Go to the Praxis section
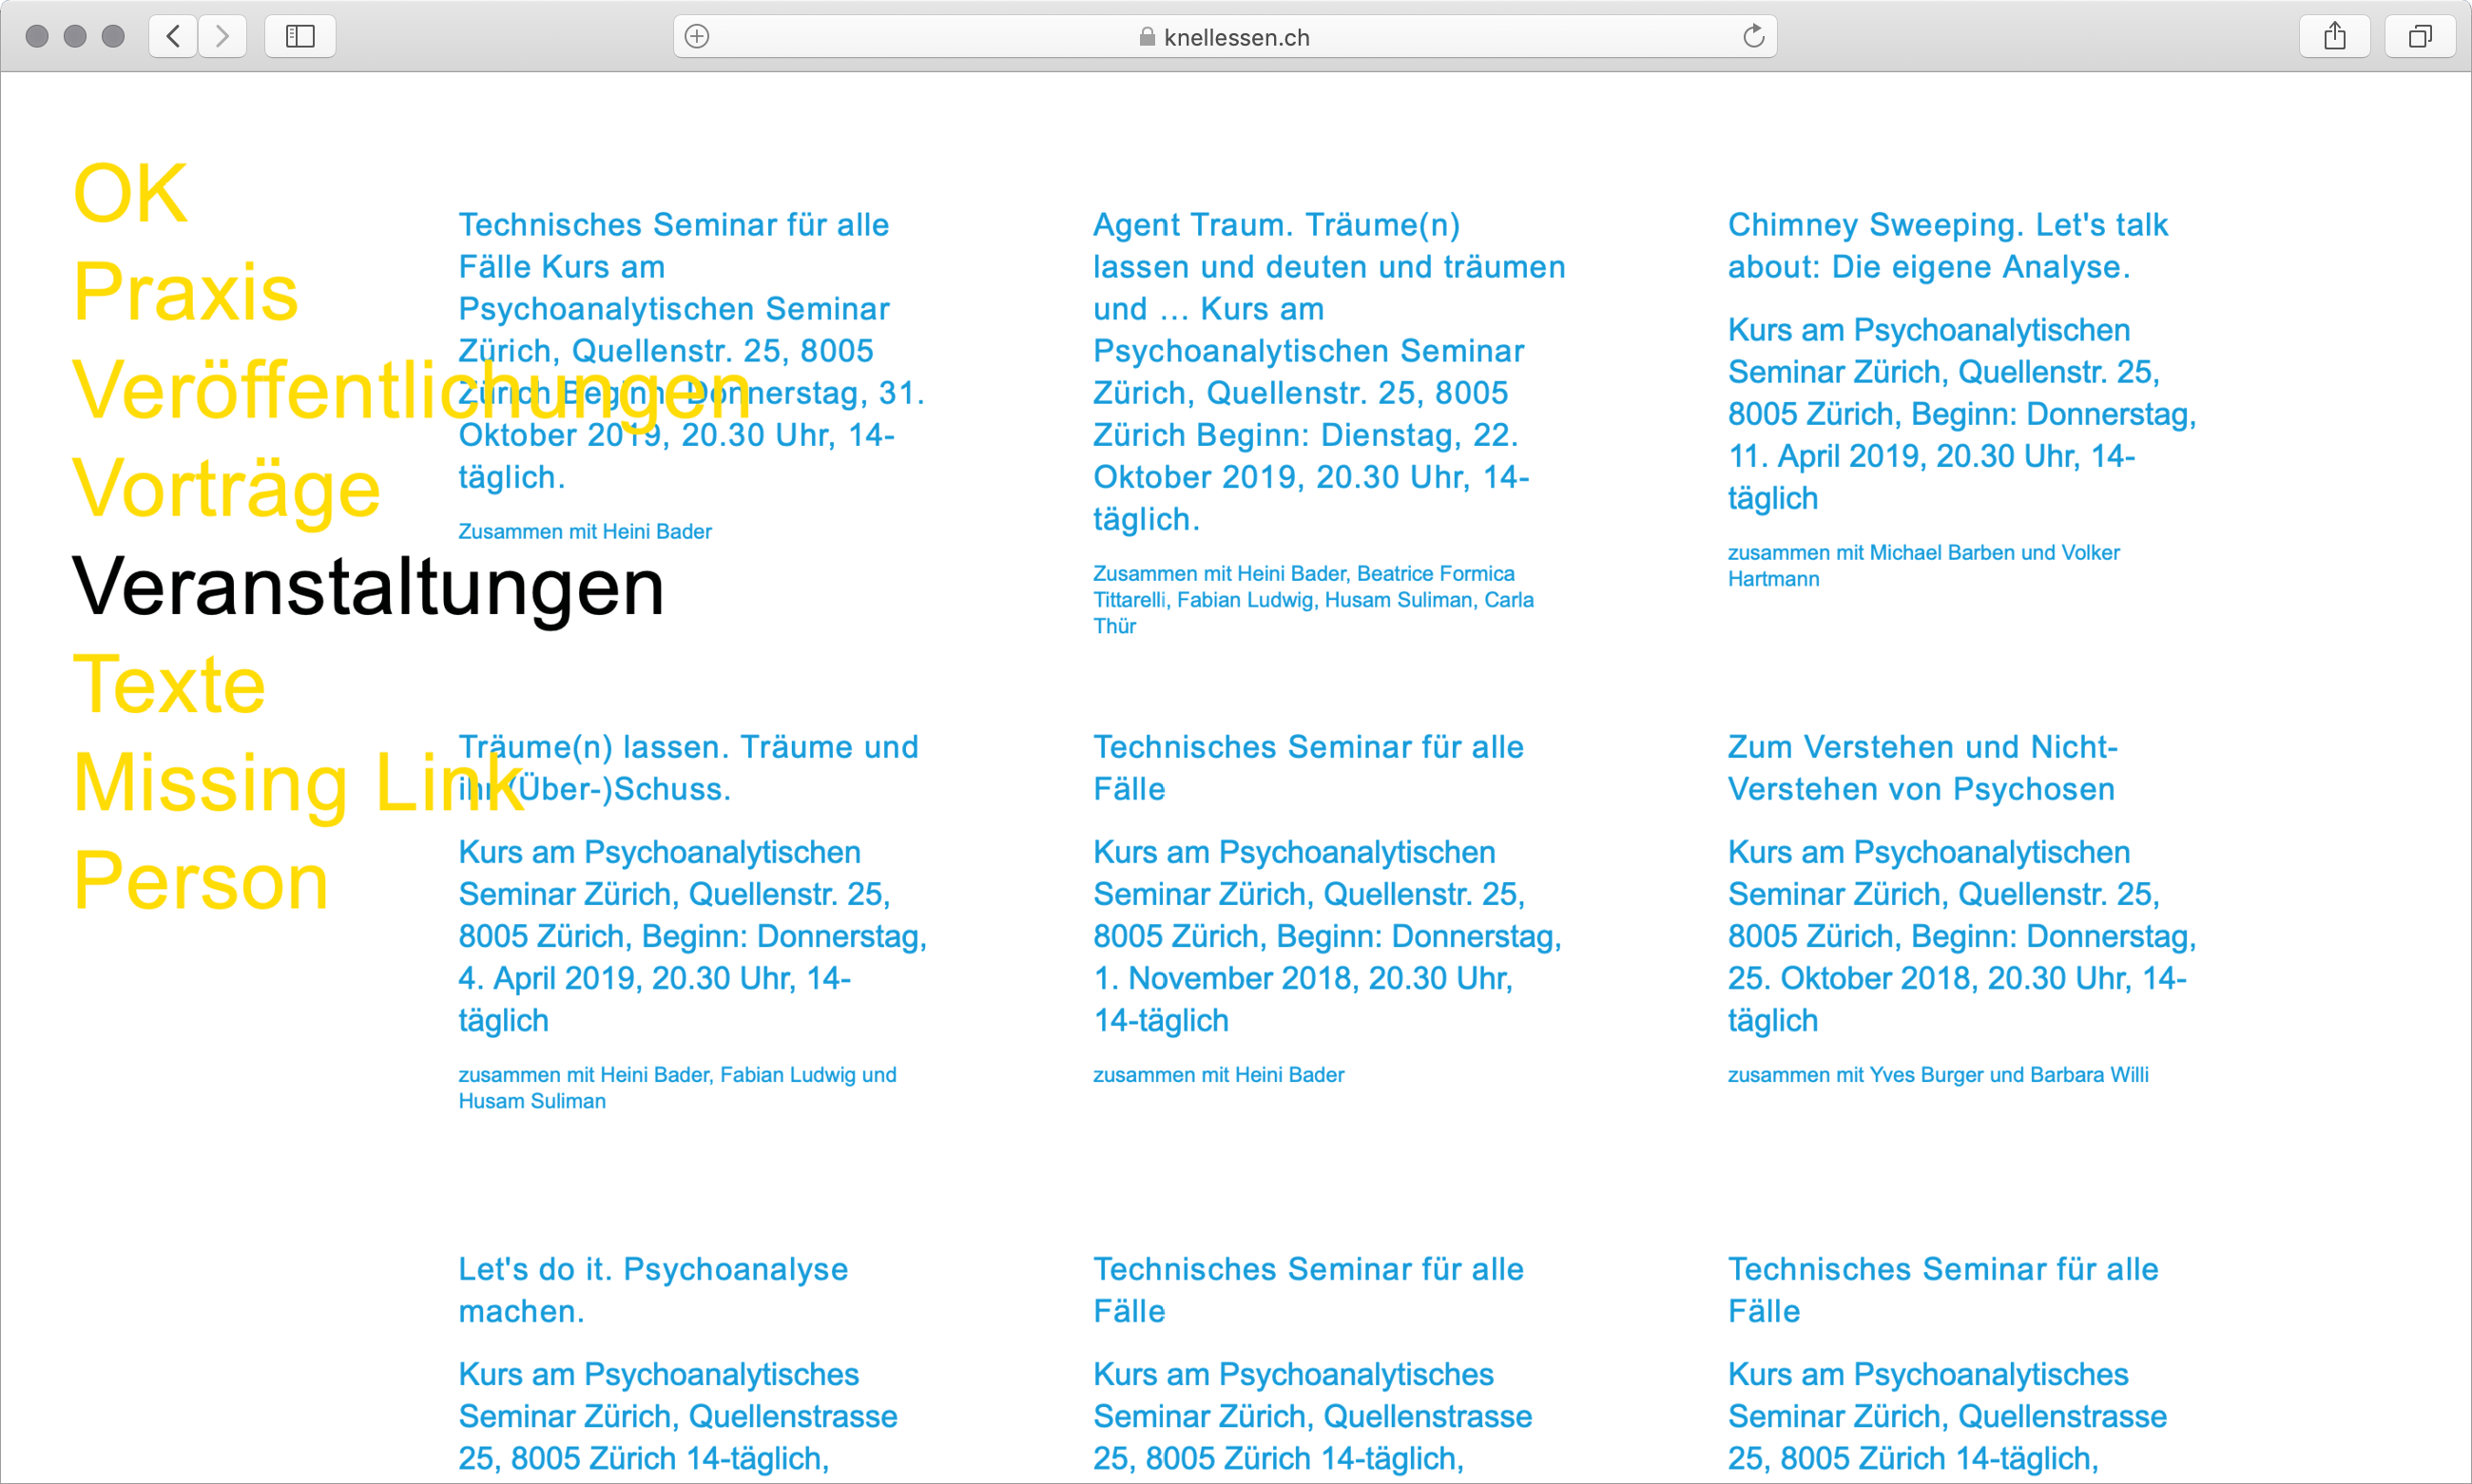 186,292
